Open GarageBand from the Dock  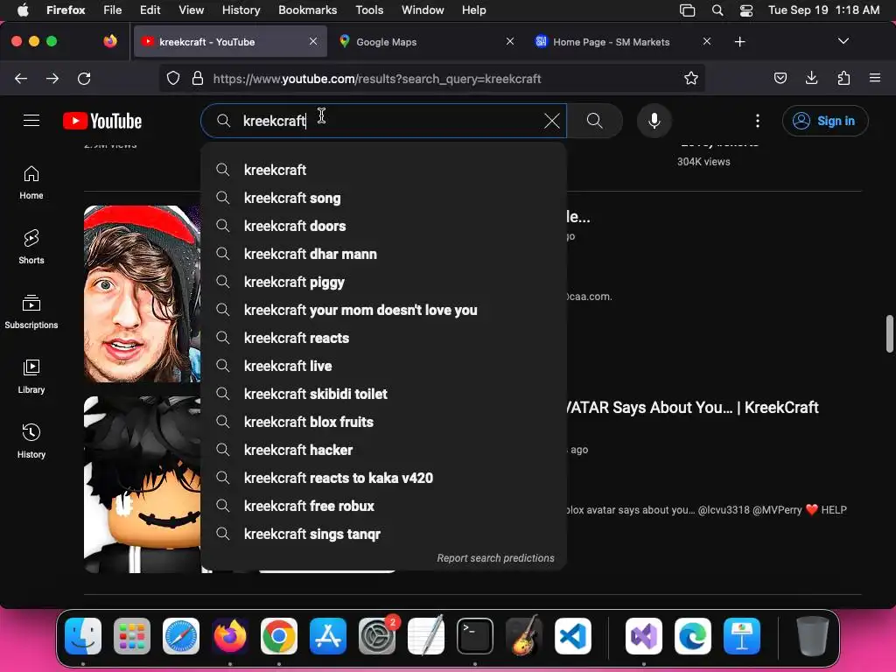click(x=524, y=636)
